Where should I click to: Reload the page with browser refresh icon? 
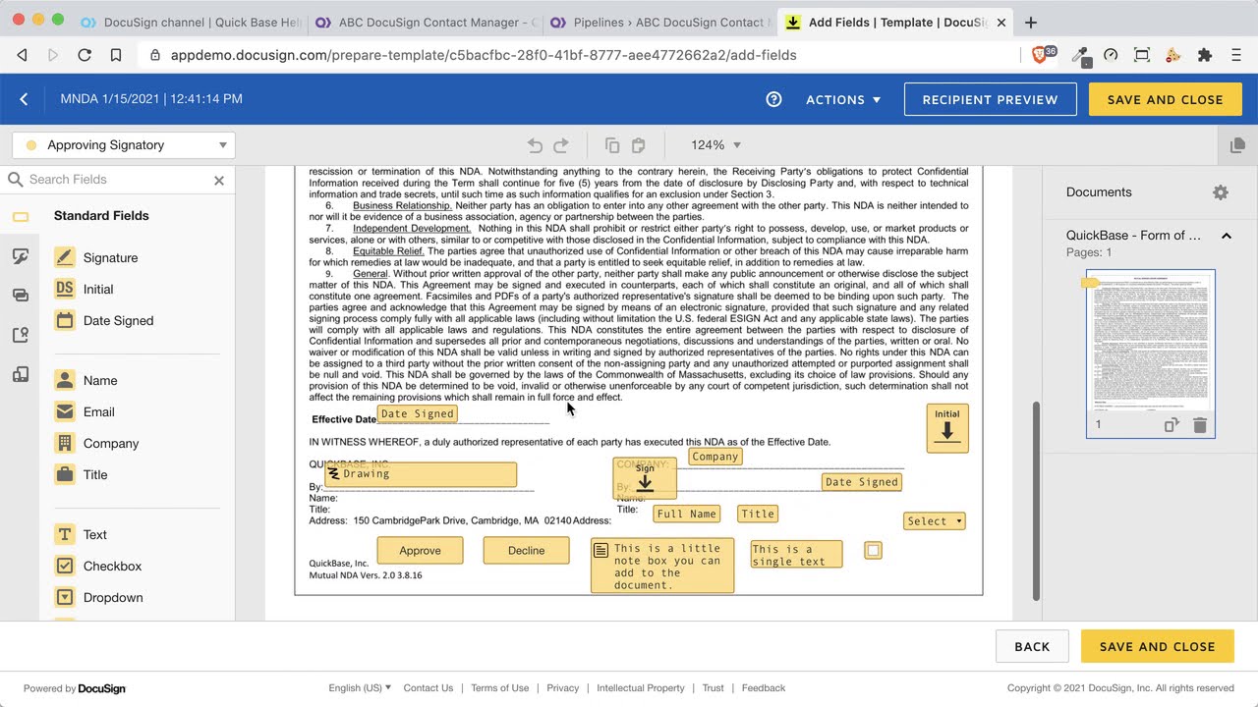tap(85, 56)
